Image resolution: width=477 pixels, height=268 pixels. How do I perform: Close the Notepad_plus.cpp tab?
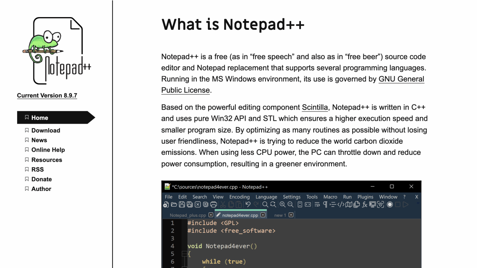point(211,215)
